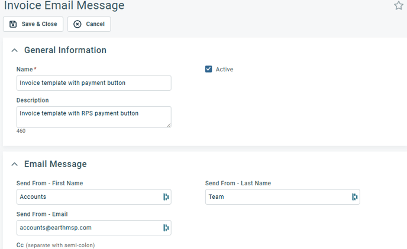Click the Email Message heading
Image resolution: width=407 pixels, height=249 pixels.
point(56,164)
